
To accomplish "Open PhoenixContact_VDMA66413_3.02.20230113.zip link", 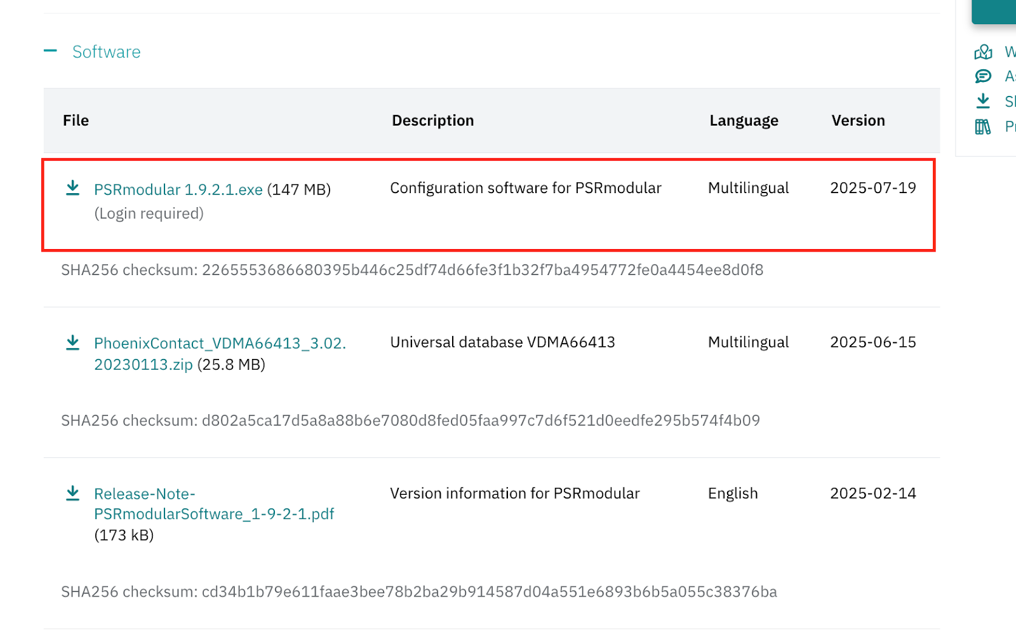I will coord(220,354).
